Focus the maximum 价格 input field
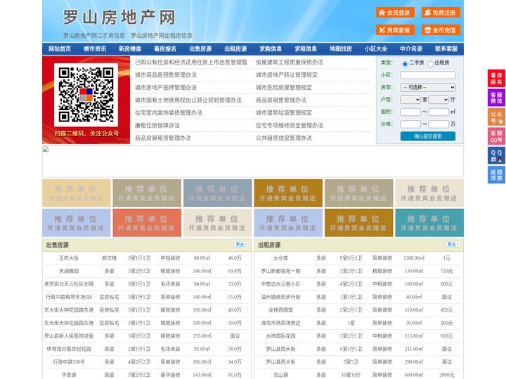The height and width of the screenshot is (379, 506). [439, 124]
